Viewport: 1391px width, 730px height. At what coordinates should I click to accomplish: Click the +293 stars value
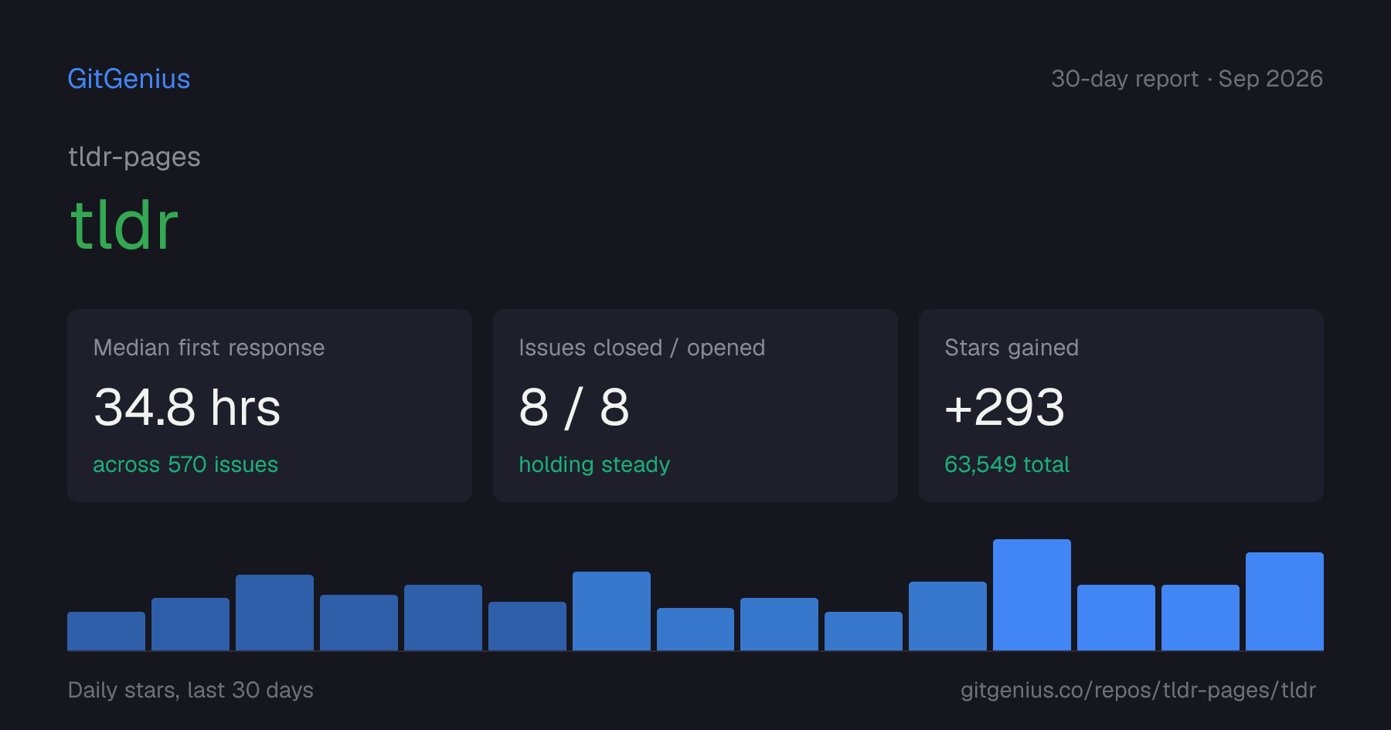click(1005, 407)
